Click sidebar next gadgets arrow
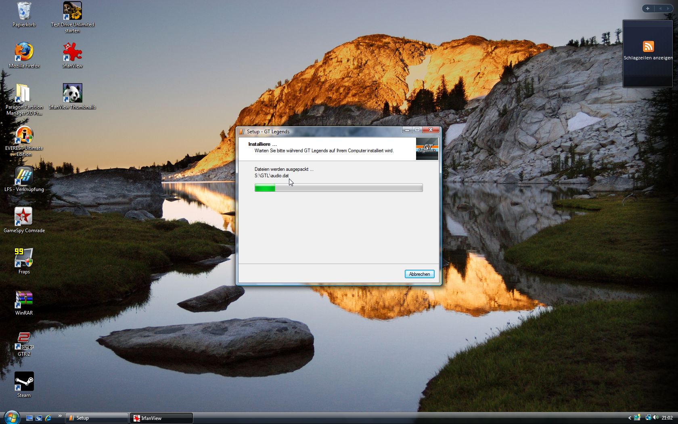Viewport: 678px width, 424px height. pyautogui.click(x=668, y=8)
